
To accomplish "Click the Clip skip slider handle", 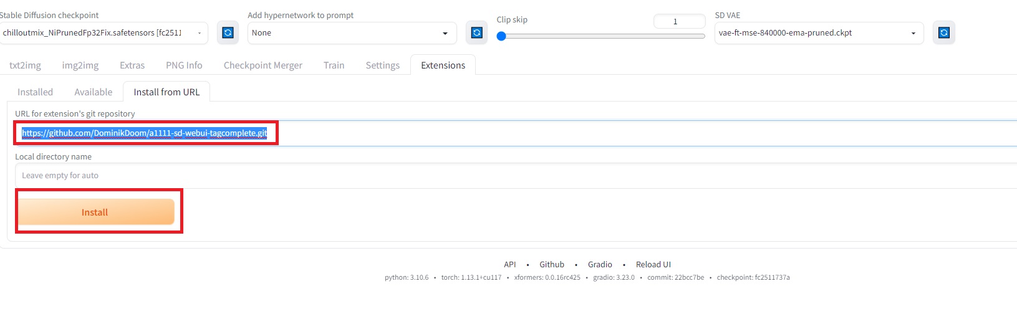I will pos(501,36).
